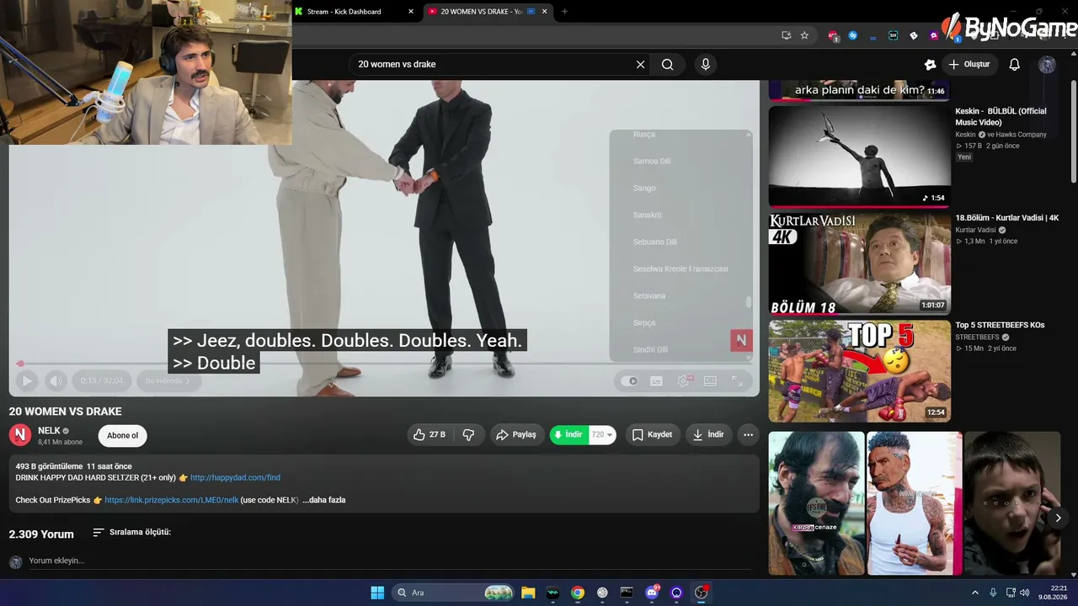Open the system volume tray icon
Screen dimensions: 1078x606
click(1025, 593)
